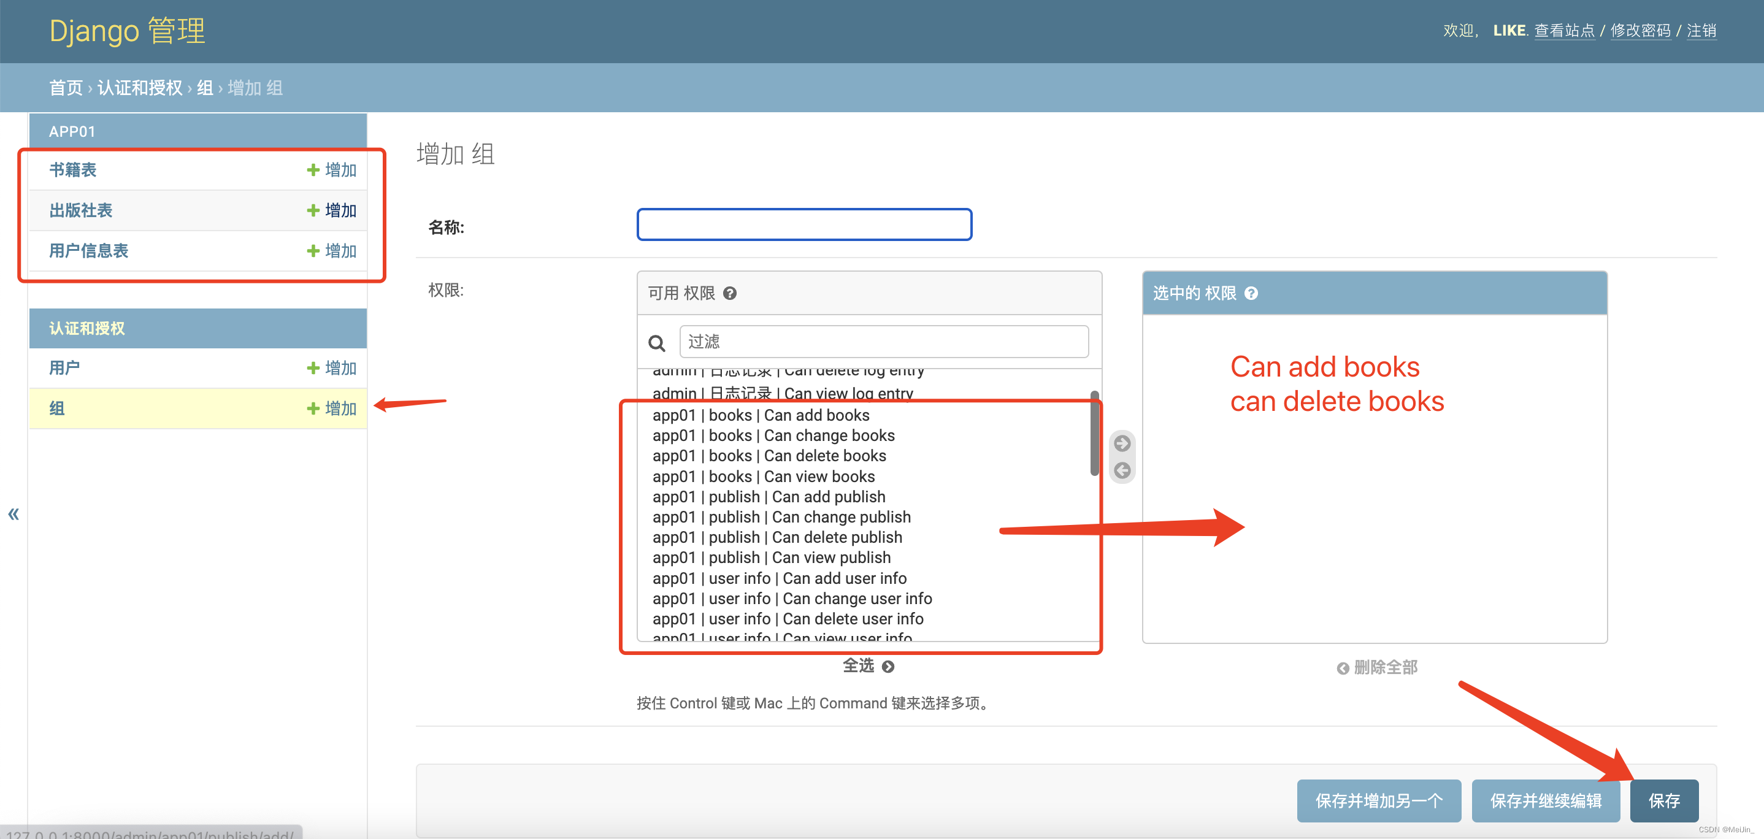
Task: Collapse the sidebar with the « toggle
Action: tap(13, 514)
